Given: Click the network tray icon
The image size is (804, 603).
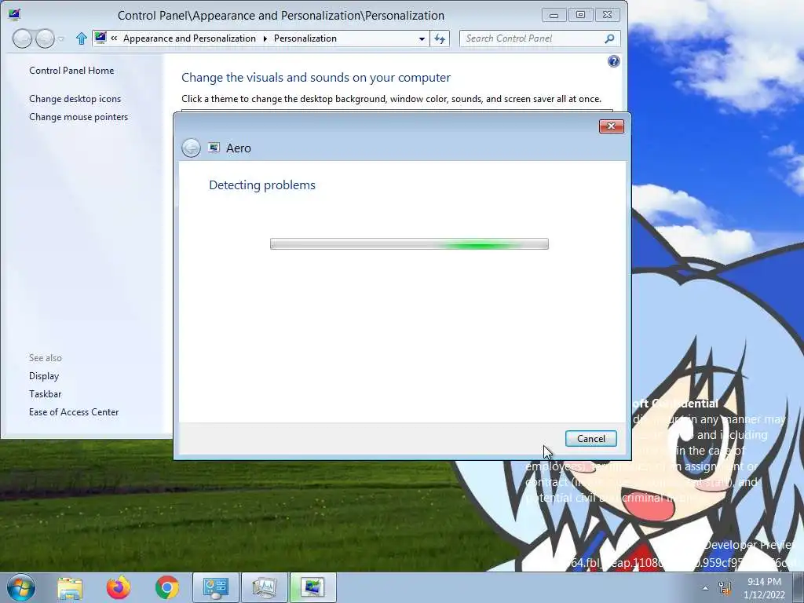Looking at the screenshot, I should 725,587.
